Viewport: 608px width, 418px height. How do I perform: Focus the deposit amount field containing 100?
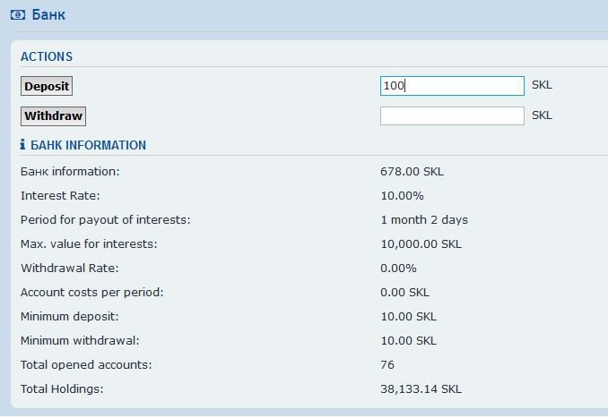click(451, 86)
